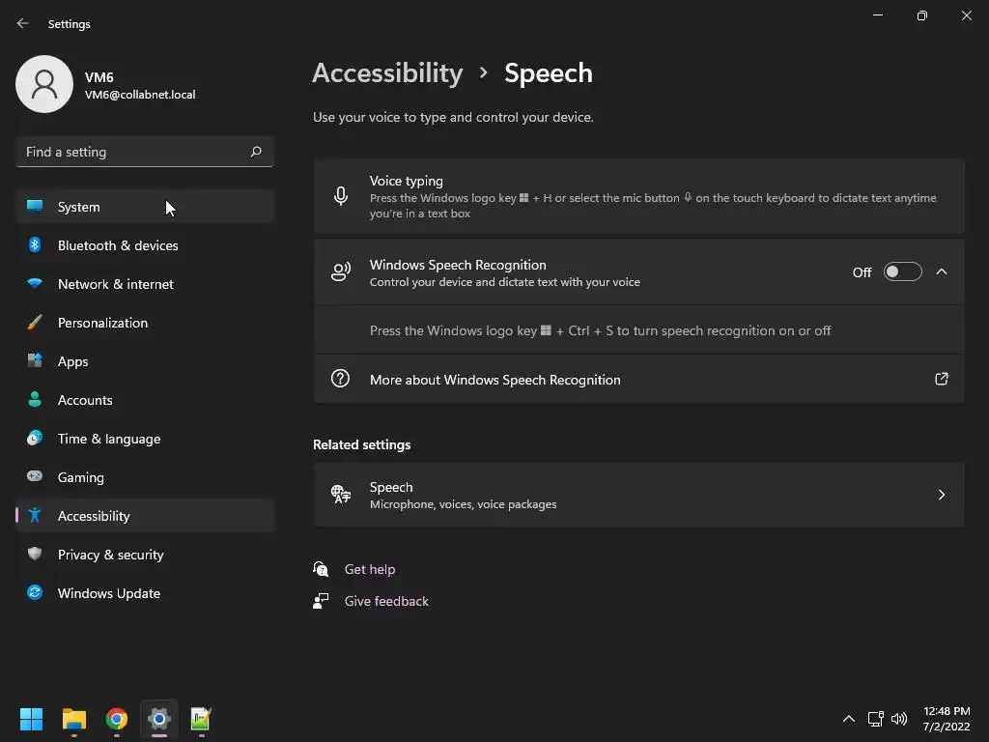The height and width of the screenshot is (742, 989).
Task: Click the Accessibility figure icon
Action: click(x=35, y=516)
